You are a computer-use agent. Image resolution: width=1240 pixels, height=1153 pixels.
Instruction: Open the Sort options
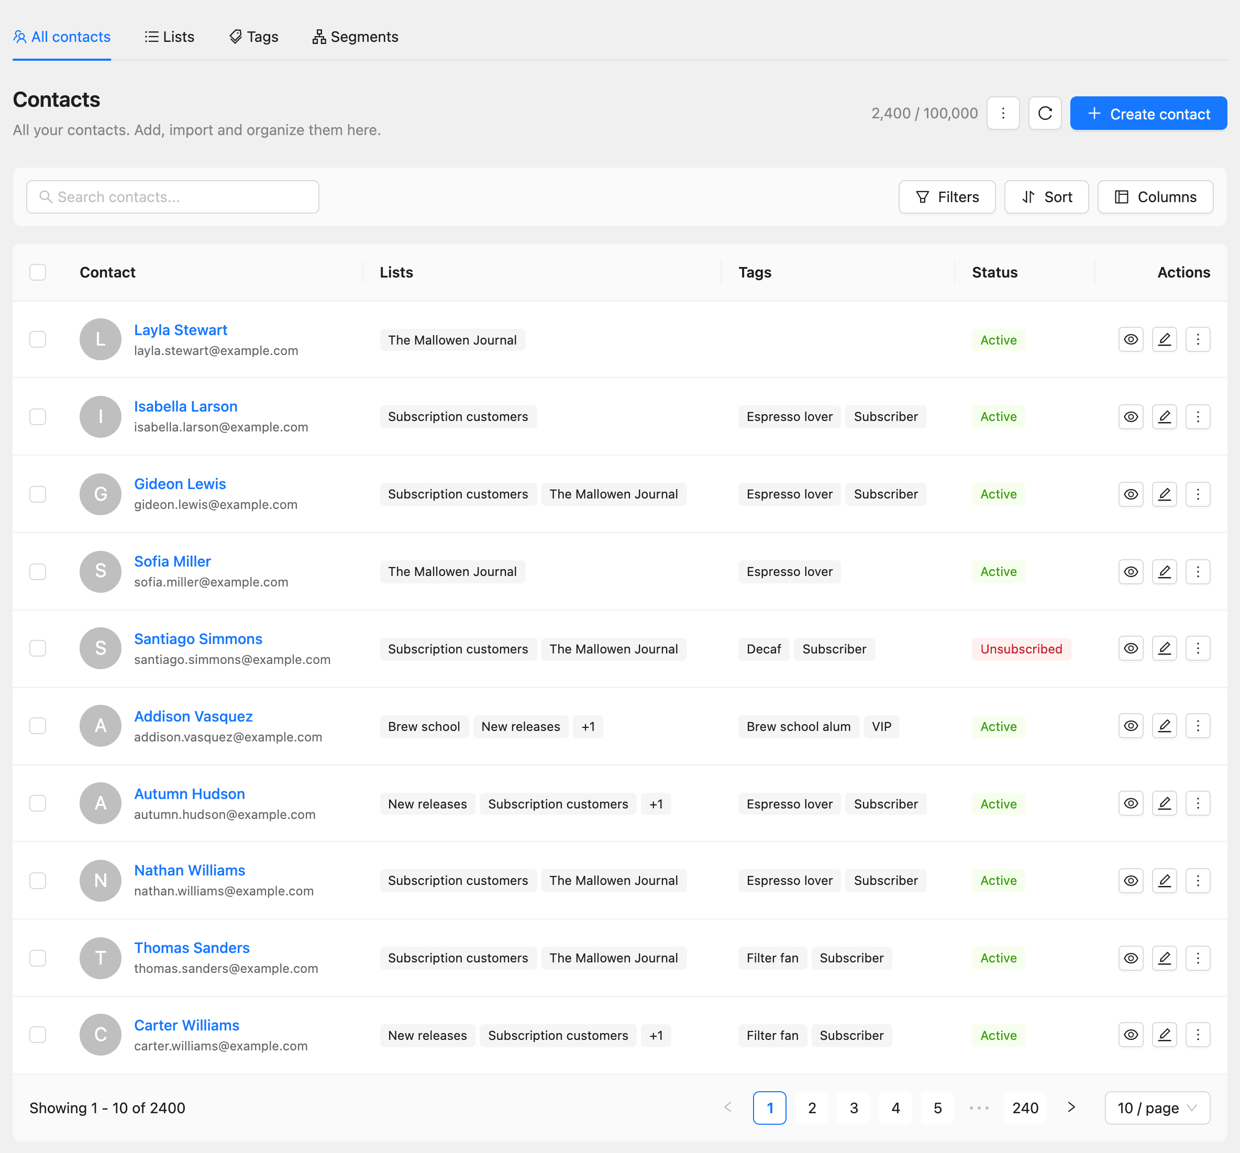point(1046,197)
